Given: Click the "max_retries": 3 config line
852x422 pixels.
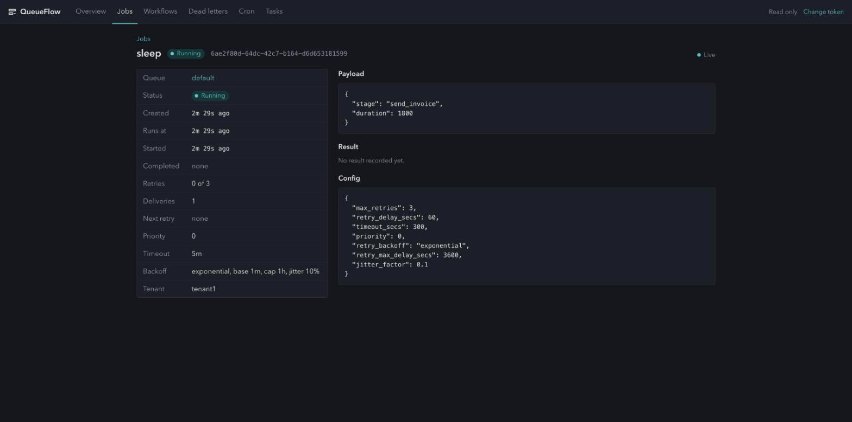Looking at the screenshot, I should tap(384, 208).
